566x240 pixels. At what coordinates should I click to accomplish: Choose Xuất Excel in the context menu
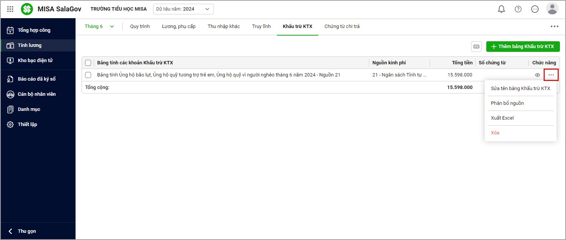click(x=502, y=118)
